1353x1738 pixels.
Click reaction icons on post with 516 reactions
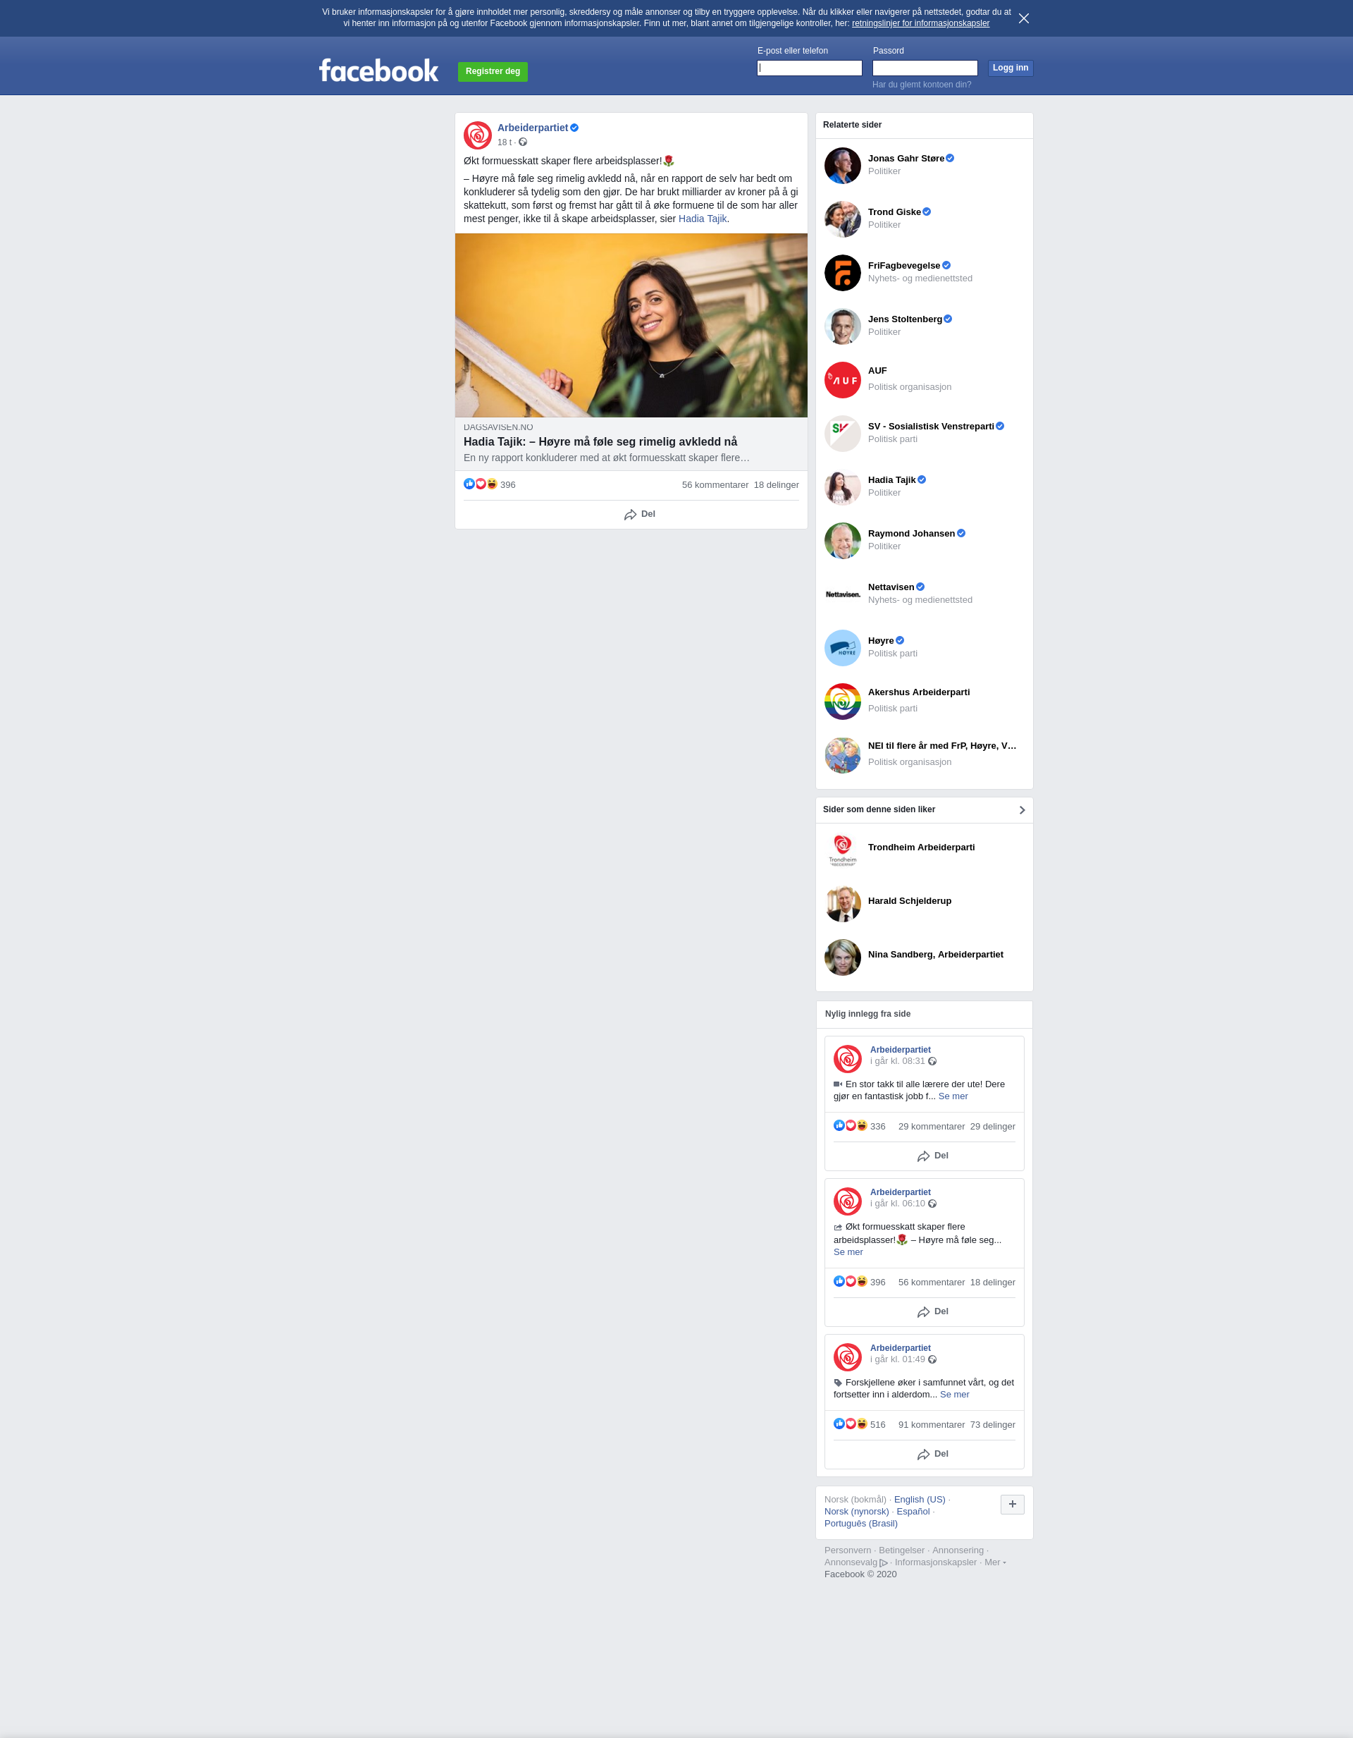tap(851, 1424)
